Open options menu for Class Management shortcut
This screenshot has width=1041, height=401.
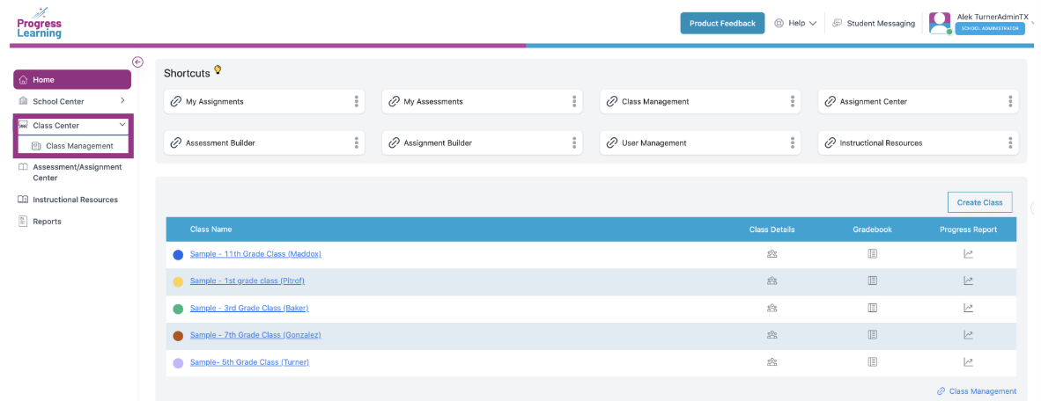[792, 101]
